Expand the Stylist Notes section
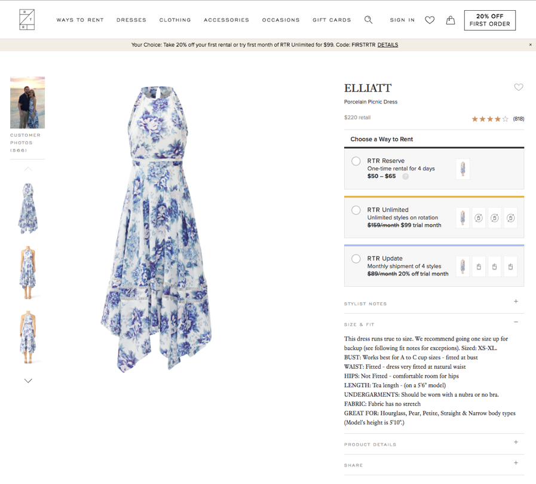The width and height of the screenshot is (536, 484). [516, 302]
